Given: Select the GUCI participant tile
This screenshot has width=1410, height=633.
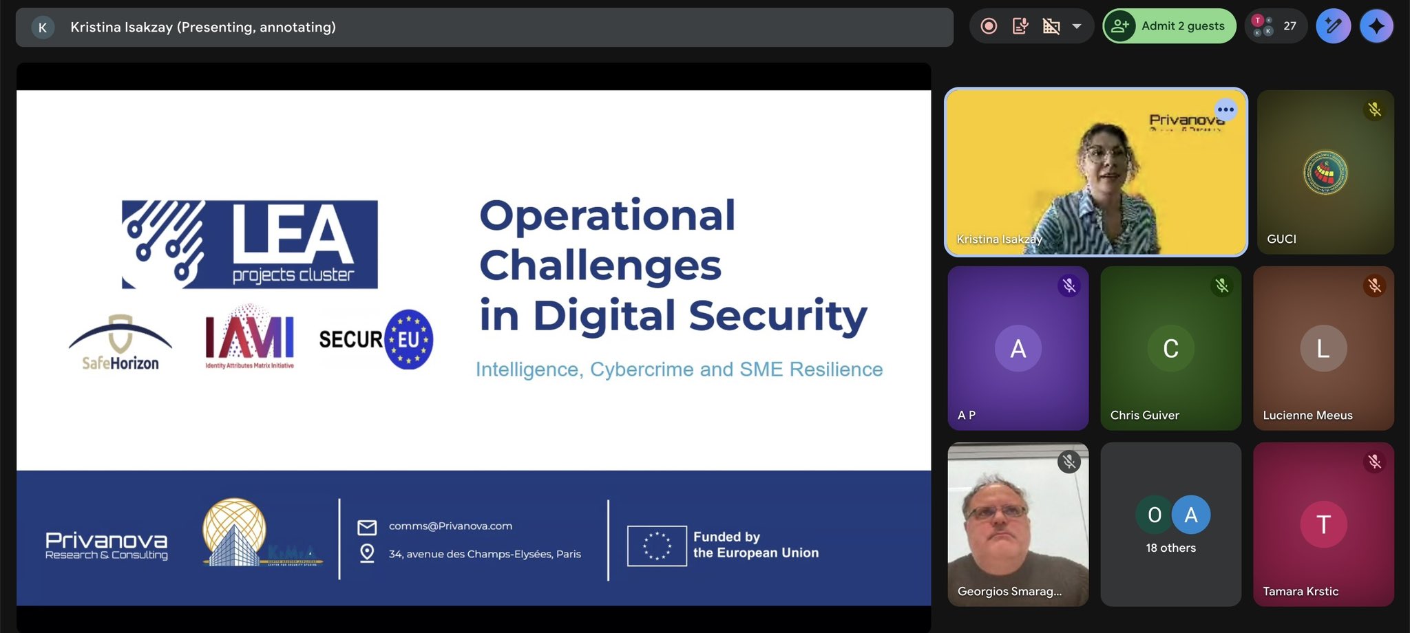Looking at the screenshot, I should (1325, 173).
